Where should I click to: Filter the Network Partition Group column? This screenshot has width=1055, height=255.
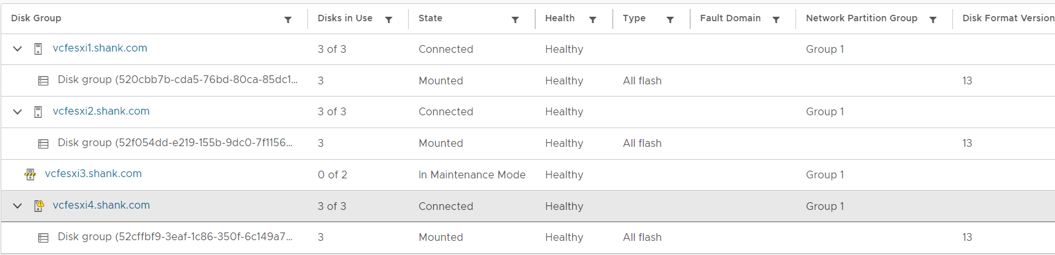tap(933, 19)
